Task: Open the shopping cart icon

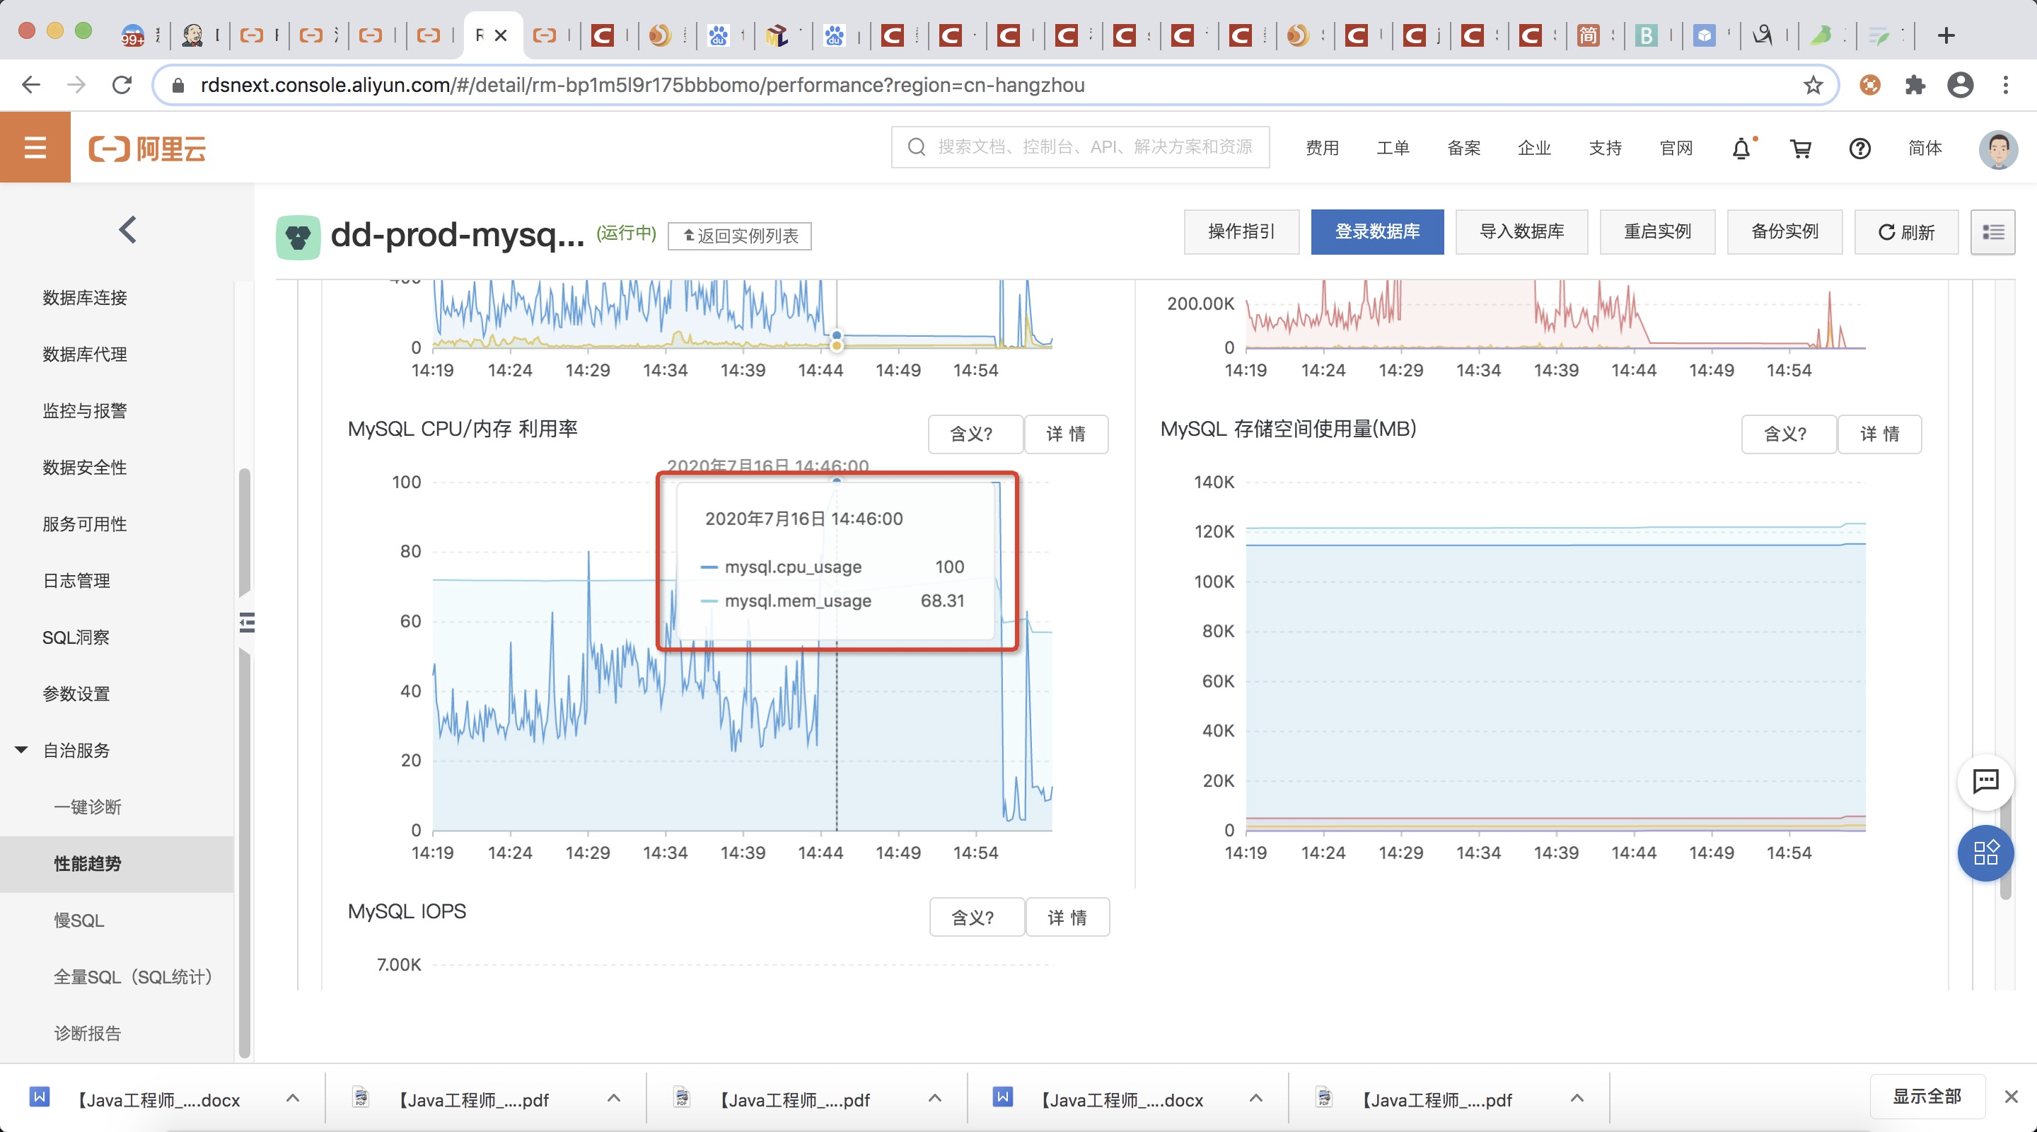Action: pyautogui.click(x=1801, y=149)
